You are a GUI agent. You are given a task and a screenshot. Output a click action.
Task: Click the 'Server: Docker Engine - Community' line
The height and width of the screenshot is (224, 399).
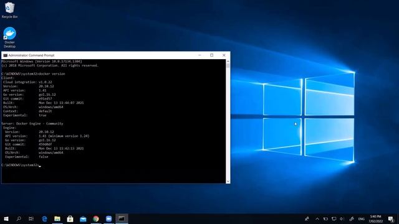click(32, 124)
